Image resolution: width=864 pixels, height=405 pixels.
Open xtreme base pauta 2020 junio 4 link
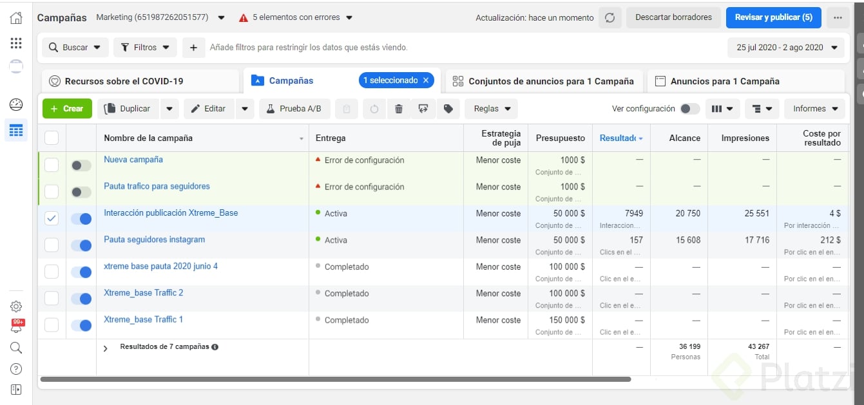tap(160, 266)
